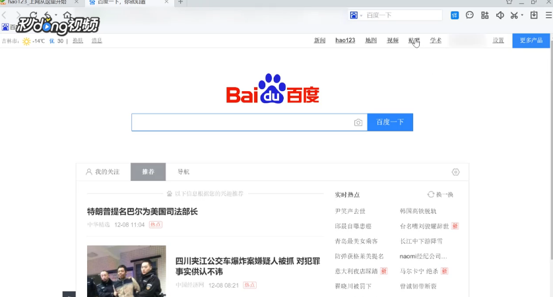Open the browser hamburger menu
Image resolution: width=553 pixels, height=297 pixels.
tap(549, 15)
